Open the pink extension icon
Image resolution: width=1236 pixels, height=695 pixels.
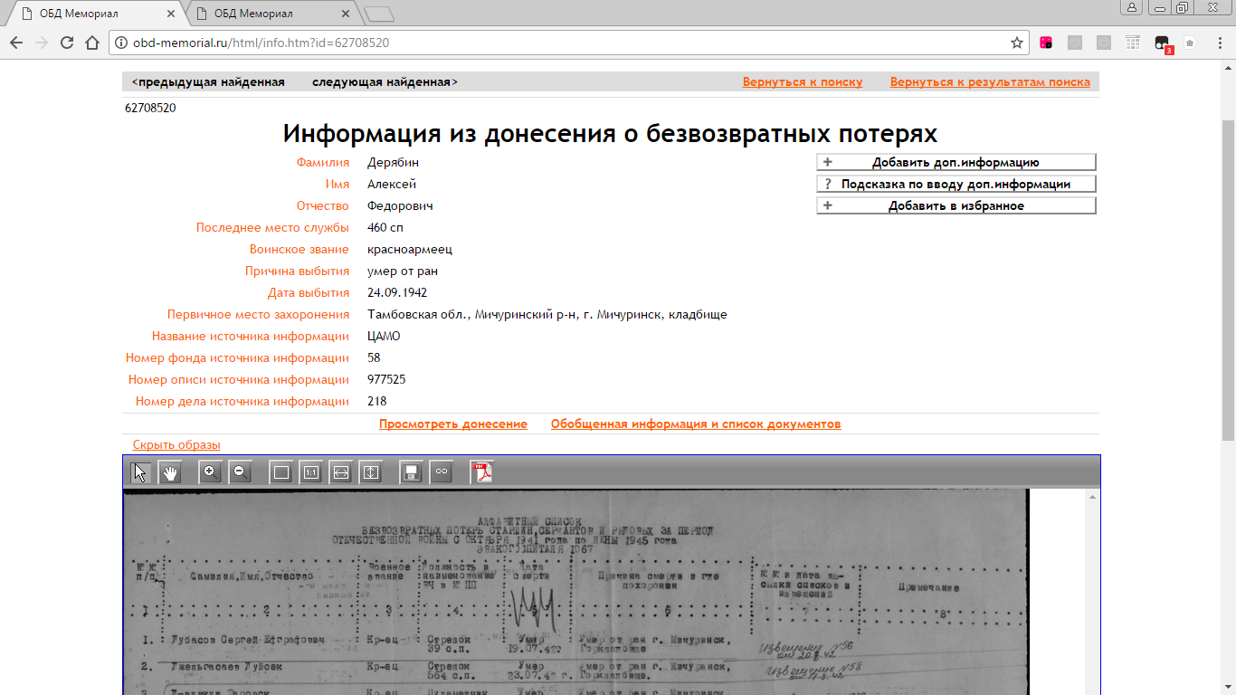[1046, 43]
